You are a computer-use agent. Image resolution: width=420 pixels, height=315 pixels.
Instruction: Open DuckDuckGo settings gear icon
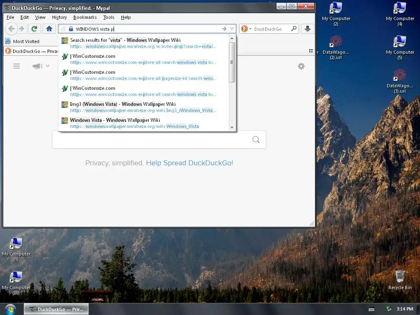click(x=301, y=66)
